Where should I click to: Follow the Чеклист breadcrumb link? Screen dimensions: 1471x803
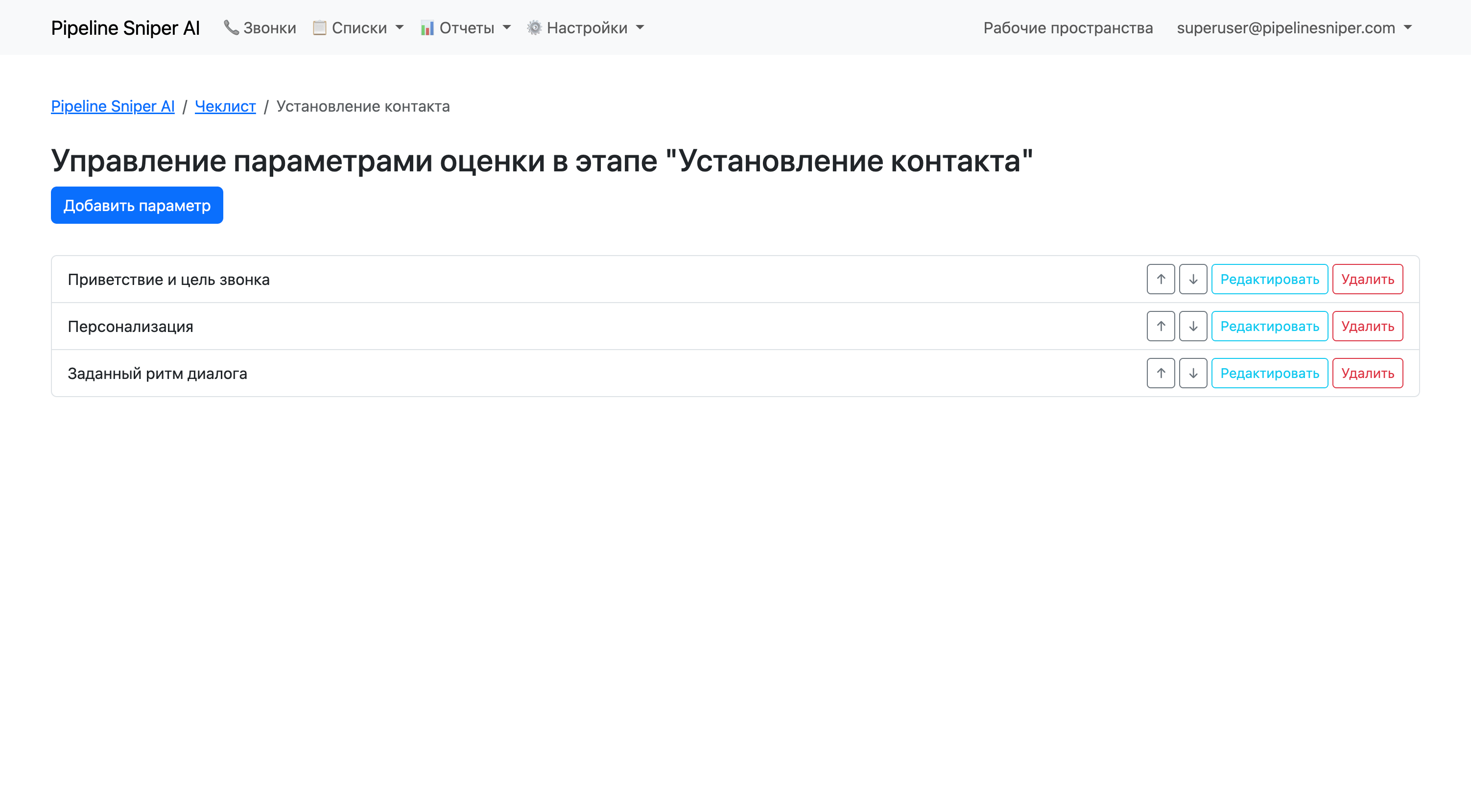pos(225,106)
